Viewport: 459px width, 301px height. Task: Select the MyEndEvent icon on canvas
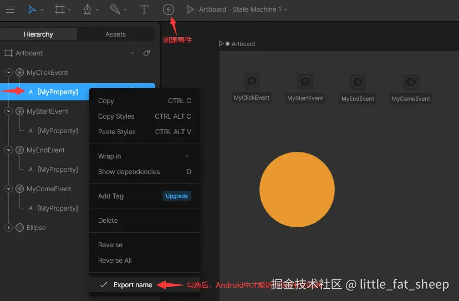358,82
